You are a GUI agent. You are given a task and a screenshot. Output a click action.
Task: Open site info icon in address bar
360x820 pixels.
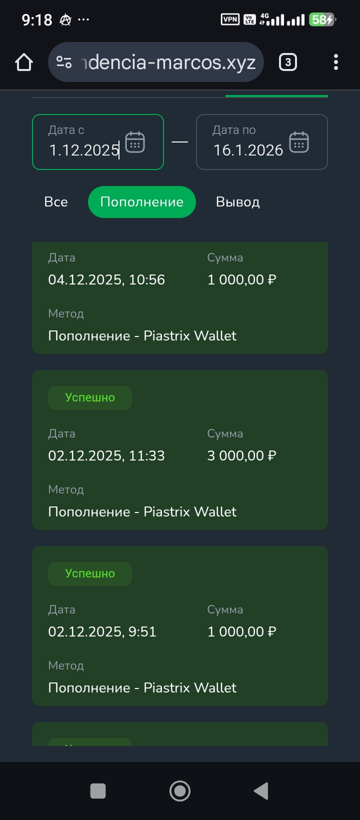click(x=64, y=62)
